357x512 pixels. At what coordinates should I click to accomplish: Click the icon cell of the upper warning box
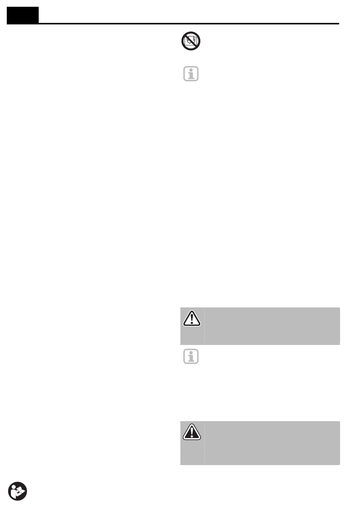pos(192,326)
